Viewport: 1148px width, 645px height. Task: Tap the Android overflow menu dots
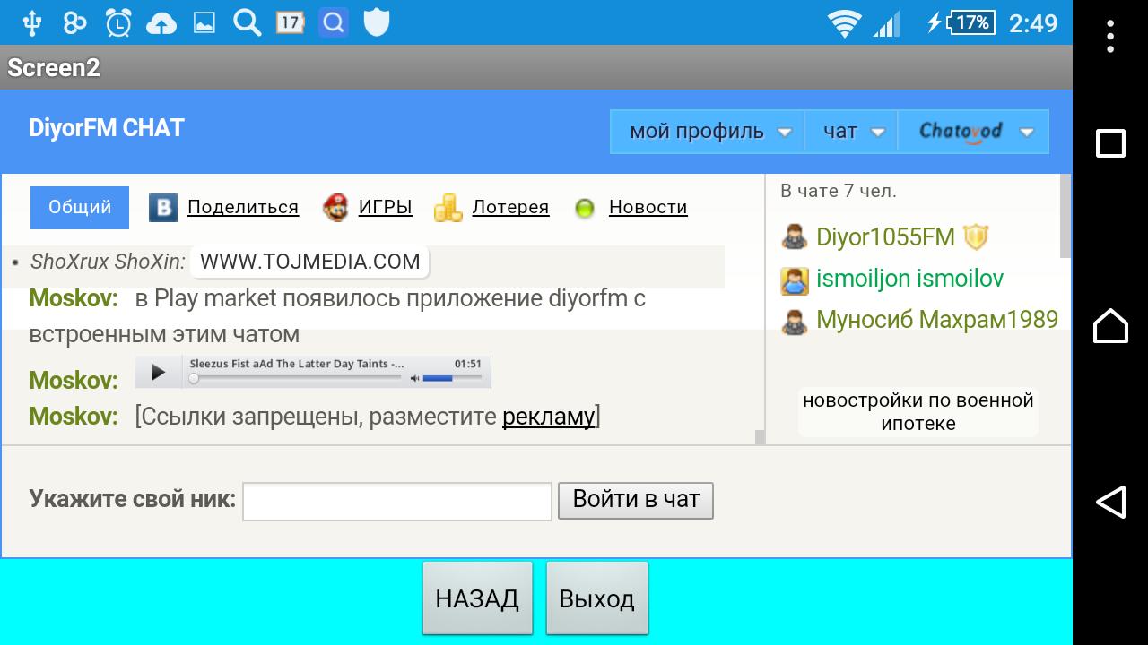click(x=1110, y=37)
